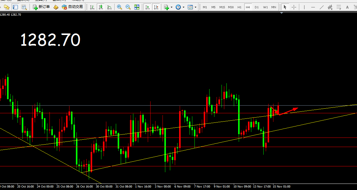Viewport: 357px width, 190px height.
Task: Select the text A drawing tool
Action: pyautogui.click(x=347, y=7)
